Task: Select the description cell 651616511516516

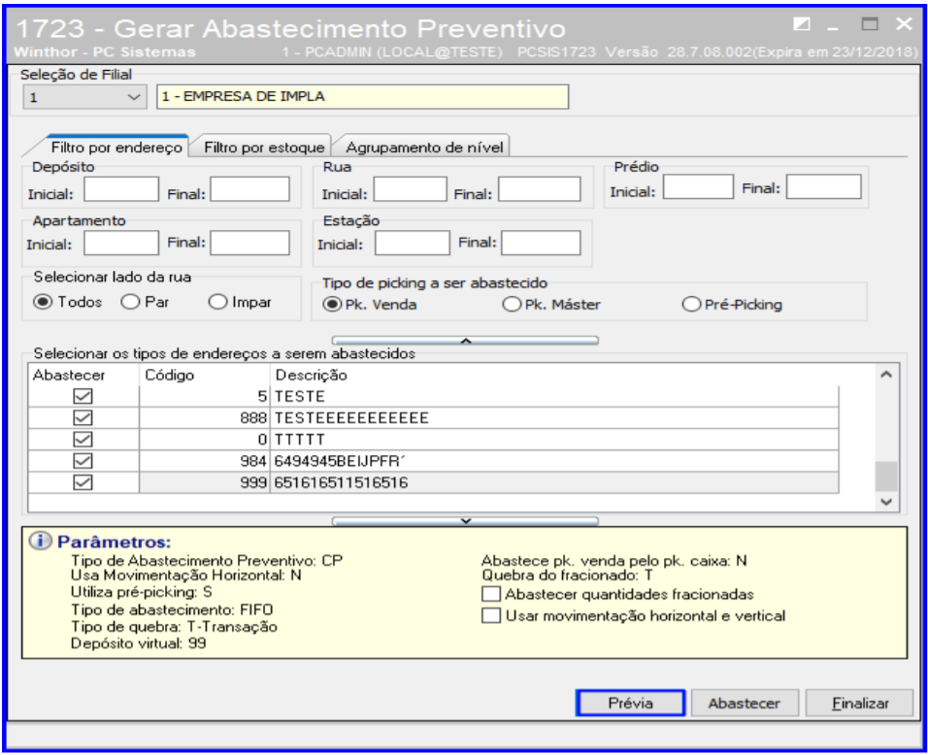Action: [554, 483]
